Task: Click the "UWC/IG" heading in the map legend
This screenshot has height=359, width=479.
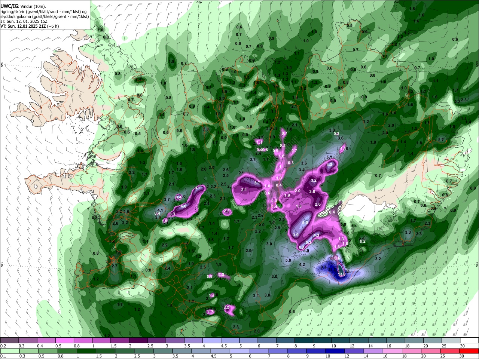Action: tap(9, 6)
